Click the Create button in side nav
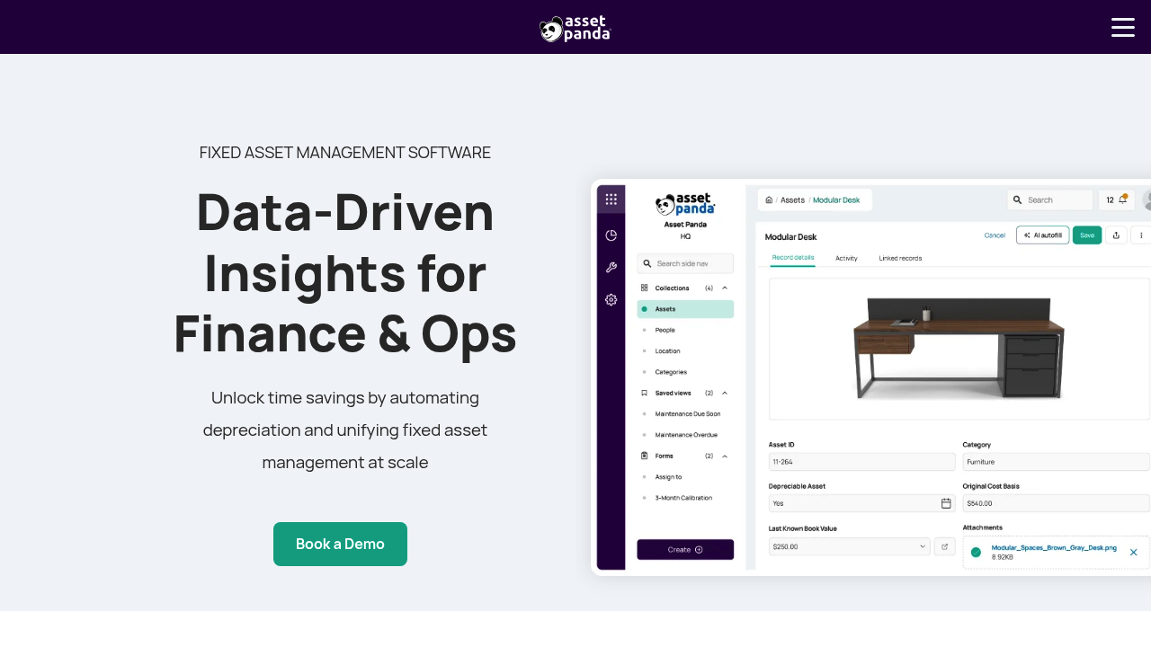 click(x=685, y=549)
